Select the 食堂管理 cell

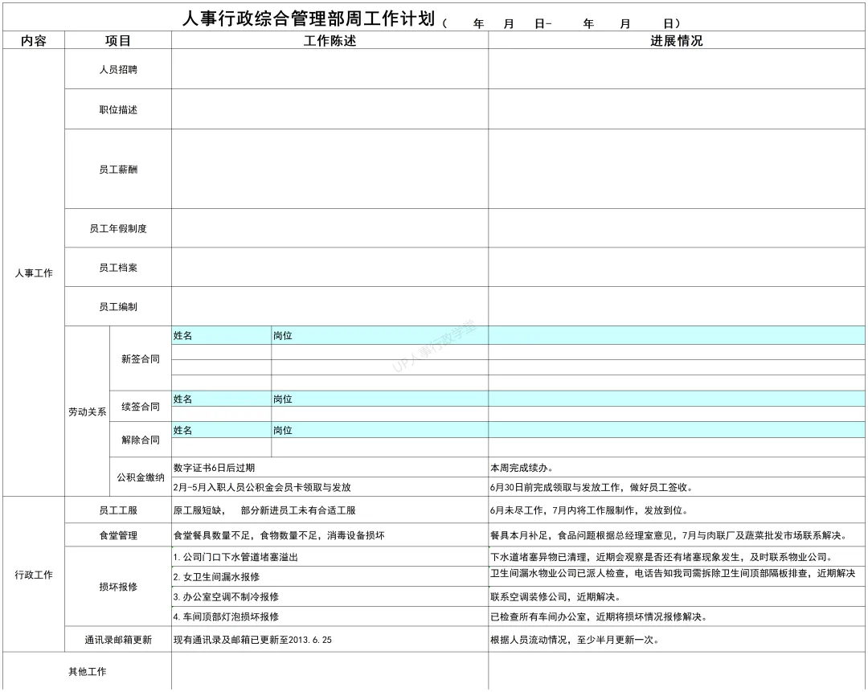(118, 534)
